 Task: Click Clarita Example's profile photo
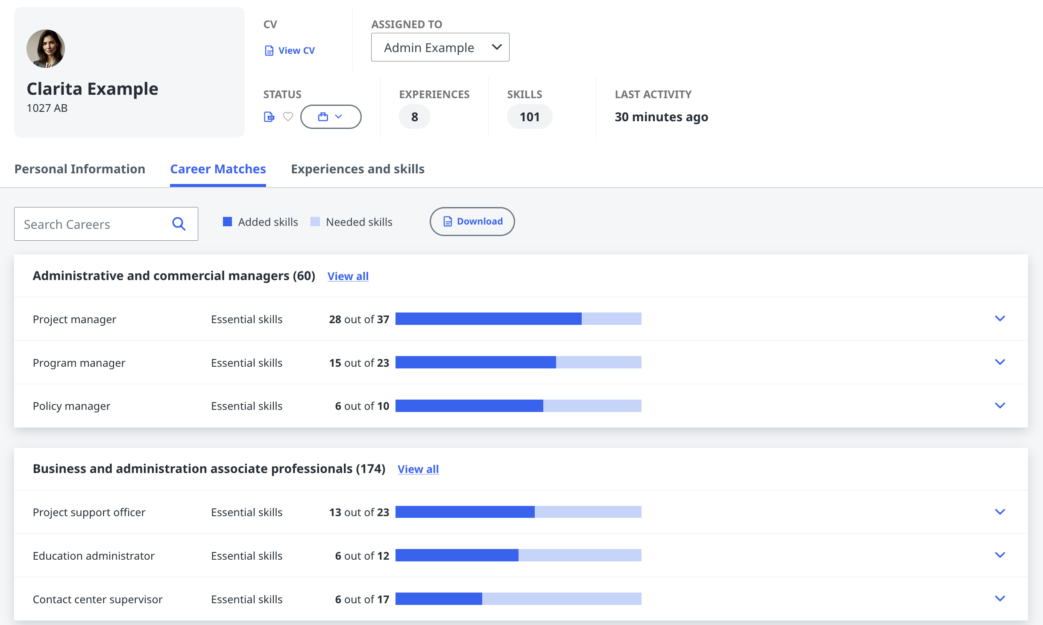click(46, 49)
